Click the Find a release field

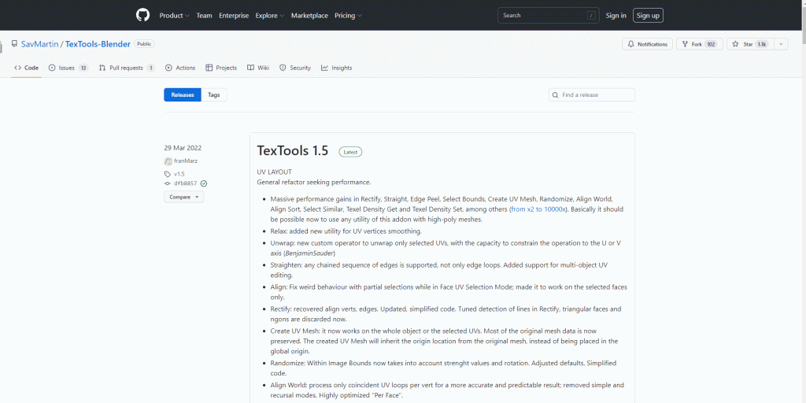[x=595, y=94]
